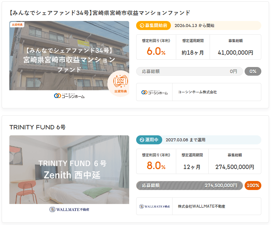Click the empty 応募総額 0円 progress bar
This screenshot has width=271, height=225.
[189, 71]
